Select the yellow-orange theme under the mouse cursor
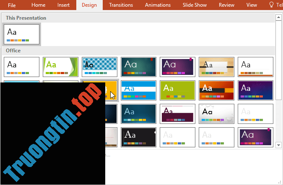Viewport: 283px width, 185px height. pos(111,90)
